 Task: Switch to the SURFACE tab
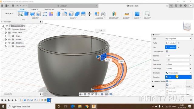point(34,9)
